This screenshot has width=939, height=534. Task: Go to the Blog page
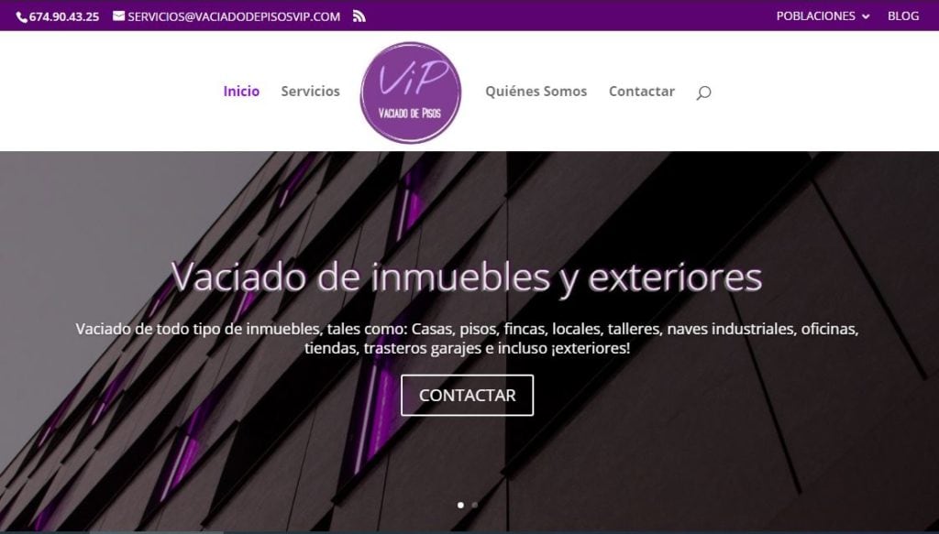(x=903, y=16)
